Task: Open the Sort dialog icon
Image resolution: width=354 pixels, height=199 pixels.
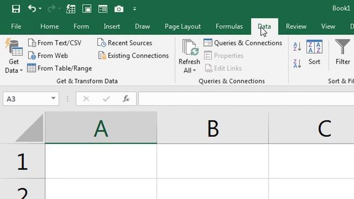Action: point(314,47)
